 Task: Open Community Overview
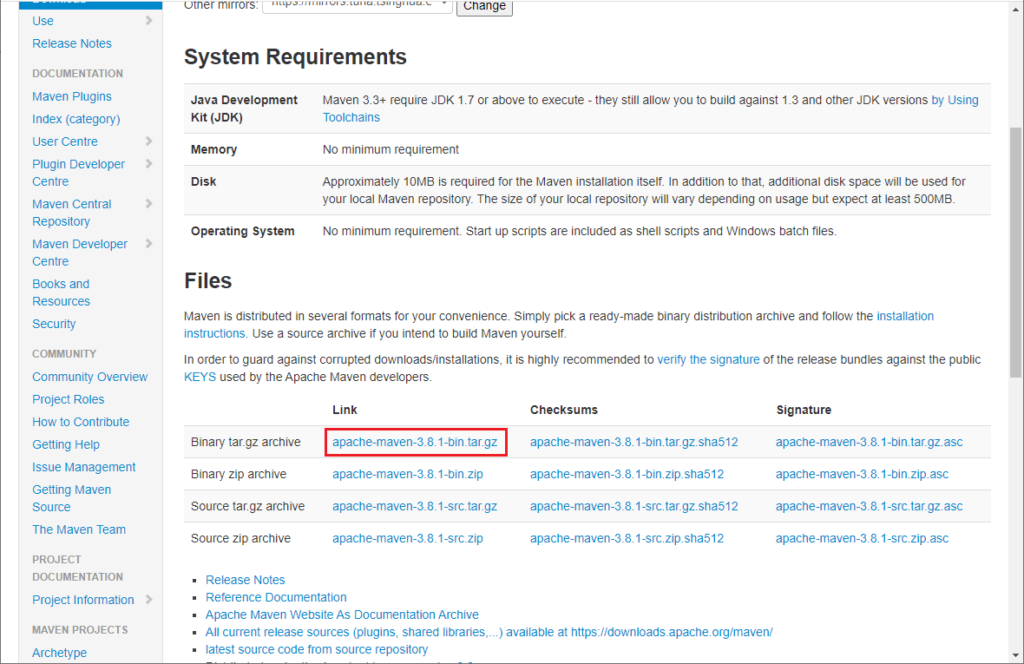(90, 377)
